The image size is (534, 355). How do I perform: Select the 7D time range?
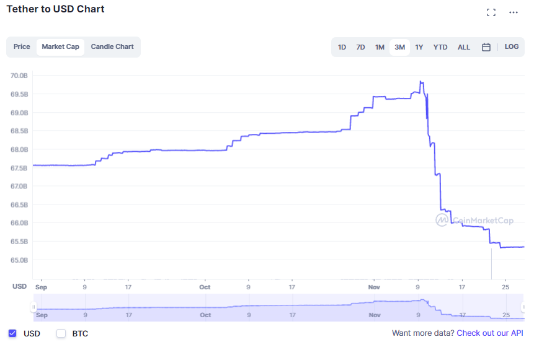(360, 47)
